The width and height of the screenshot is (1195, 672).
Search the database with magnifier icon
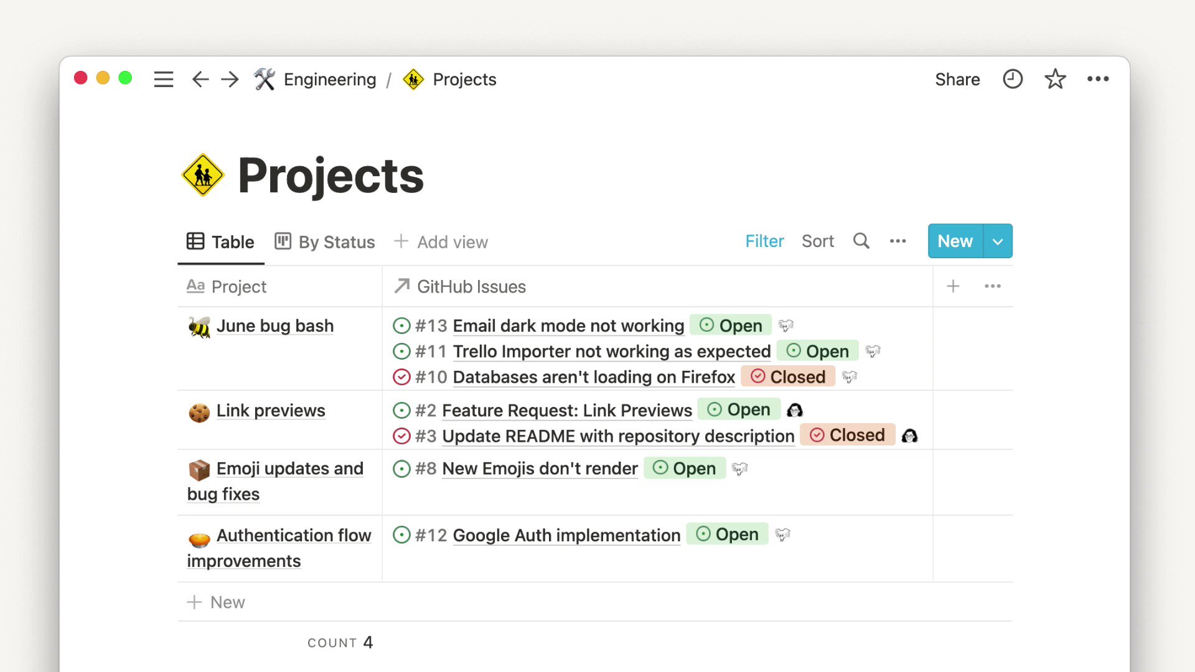point(861,241)
